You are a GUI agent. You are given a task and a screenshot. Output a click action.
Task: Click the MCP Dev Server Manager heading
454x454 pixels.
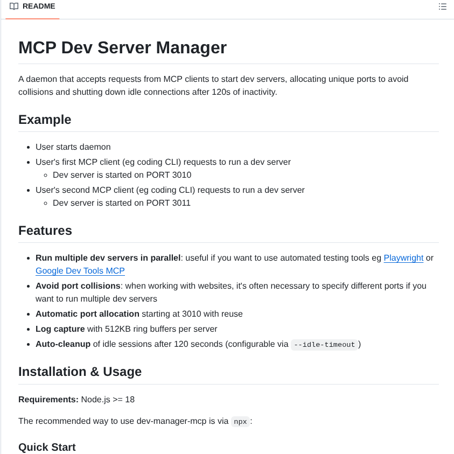(122, 48)
